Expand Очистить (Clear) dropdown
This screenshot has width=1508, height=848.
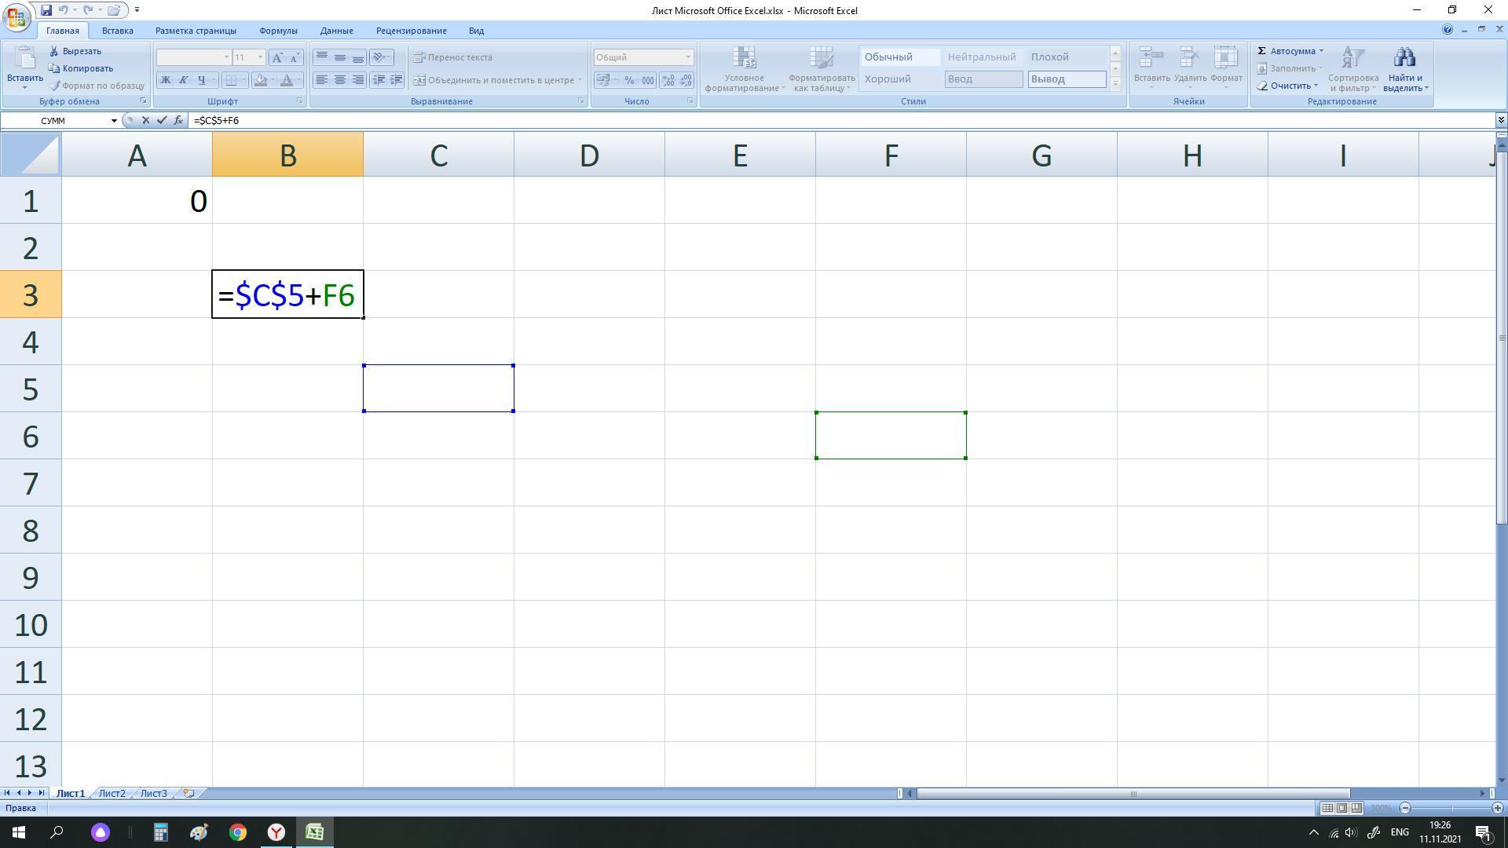[1316, 86]
